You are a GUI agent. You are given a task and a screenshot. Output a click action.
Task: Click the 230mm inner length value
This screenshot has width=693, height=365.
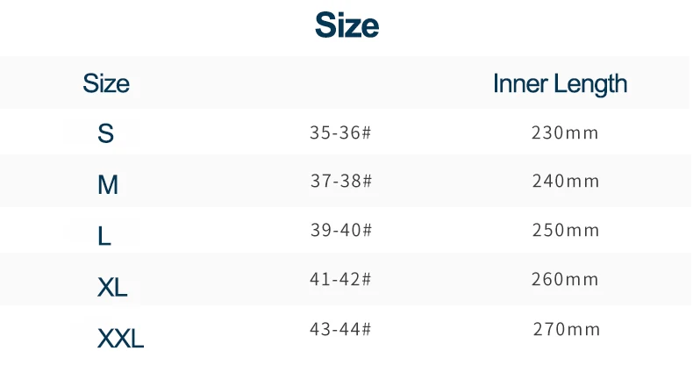tap(565, 132)
